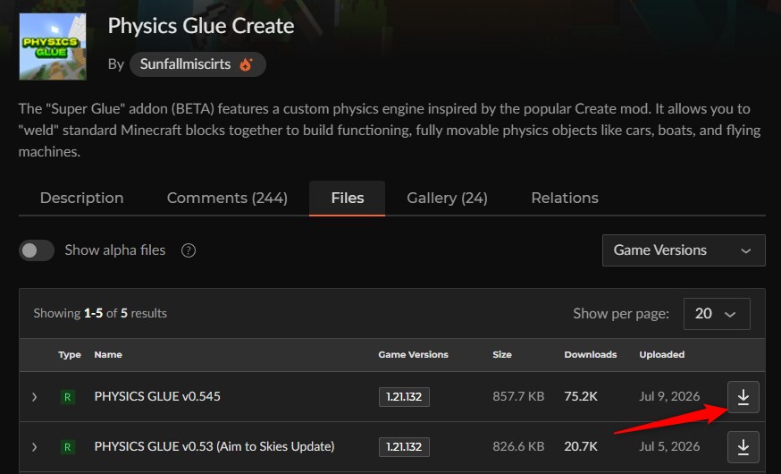Open PHYSICS GLUE v0.53 (Aim to Skies Update)
The width and height of the screenshot is (781, 474).
click(214, 446)
